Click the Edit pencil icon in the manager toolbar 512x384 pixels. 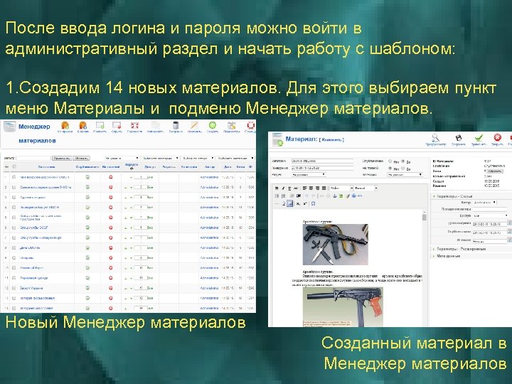[194, 125]
